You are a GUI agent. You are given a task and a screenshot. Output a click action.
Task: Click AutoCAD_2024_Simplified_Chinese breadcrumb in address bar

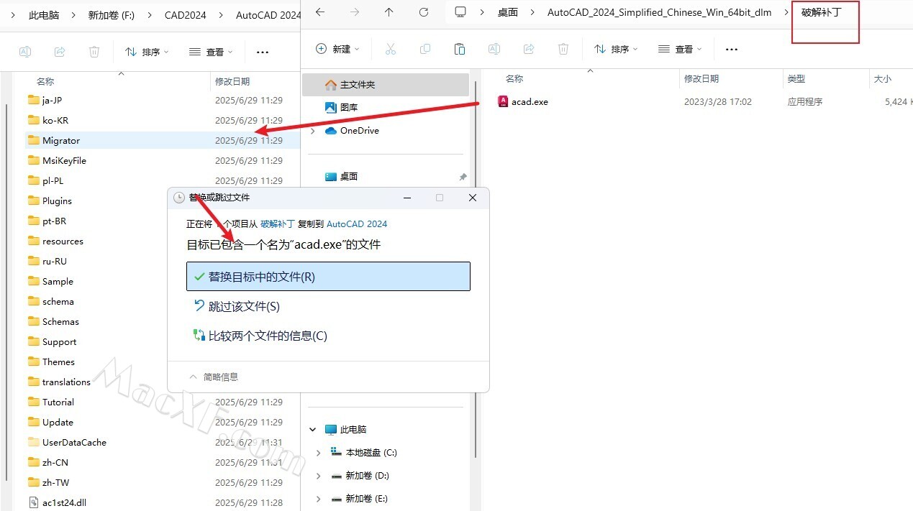[660, 12]
